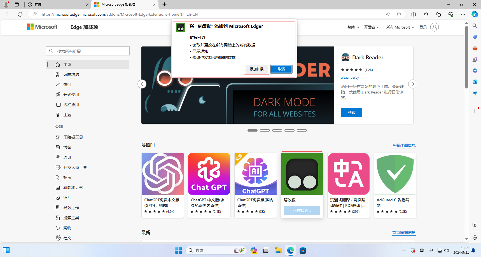The width and height of the screenshot is (481, 257).
Task: Show the previous carousel banner
Action: pos(142,84)
